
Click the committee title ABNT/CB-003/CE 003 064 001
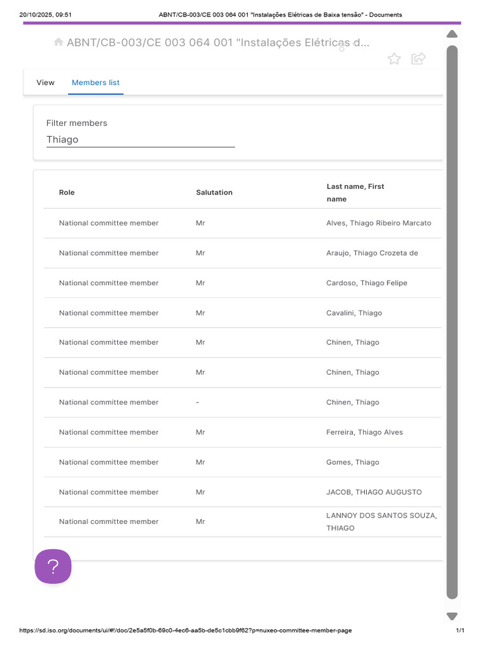click(x=218, y=42)
